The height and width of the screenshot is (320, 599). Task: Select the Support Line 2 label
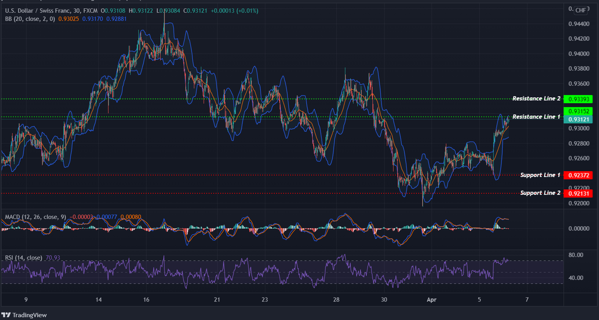tap(540, 193)
